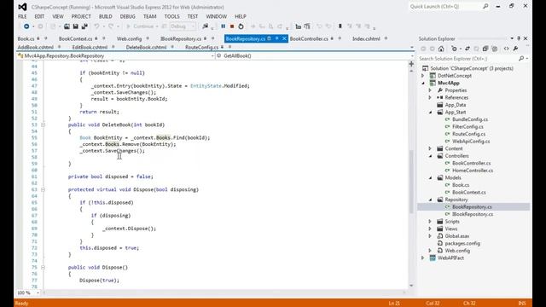Select Global.asax in Solution Explorer
Image resolution: width=546 pixels, height=307 pixels.
457,236
